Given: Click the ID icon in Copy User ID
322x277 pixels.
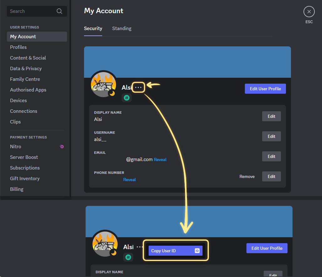Looking at the screenshot, I should (x=197, y=251).
